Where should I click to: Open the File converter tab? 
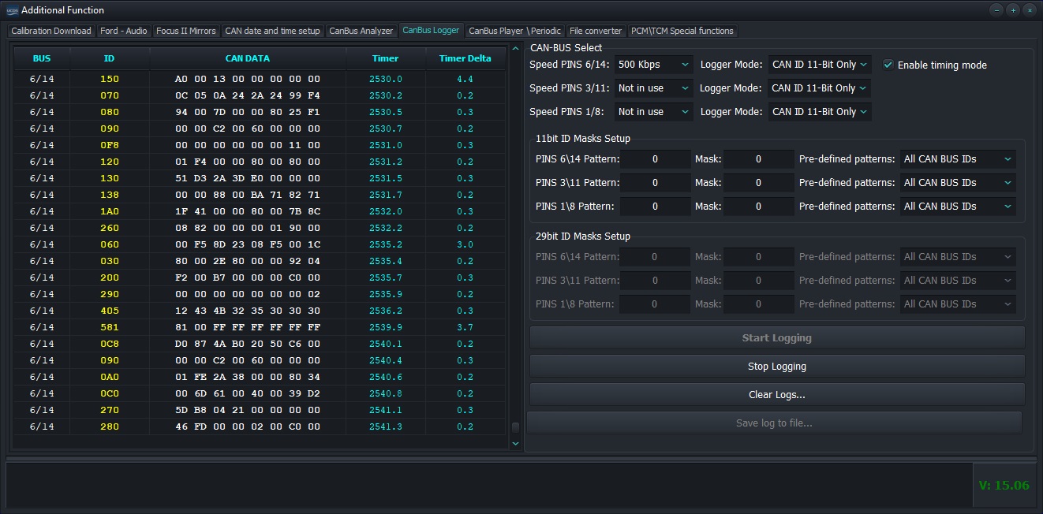click(x=596, y=31)
